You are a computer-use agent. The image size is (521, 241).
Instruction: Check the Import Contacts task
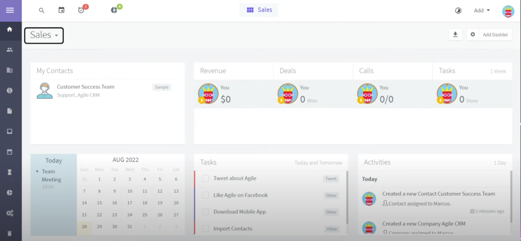coord(206,229)
